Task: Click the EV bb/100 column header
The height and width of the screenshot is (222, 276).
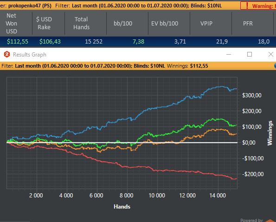Action: point(165,23)
